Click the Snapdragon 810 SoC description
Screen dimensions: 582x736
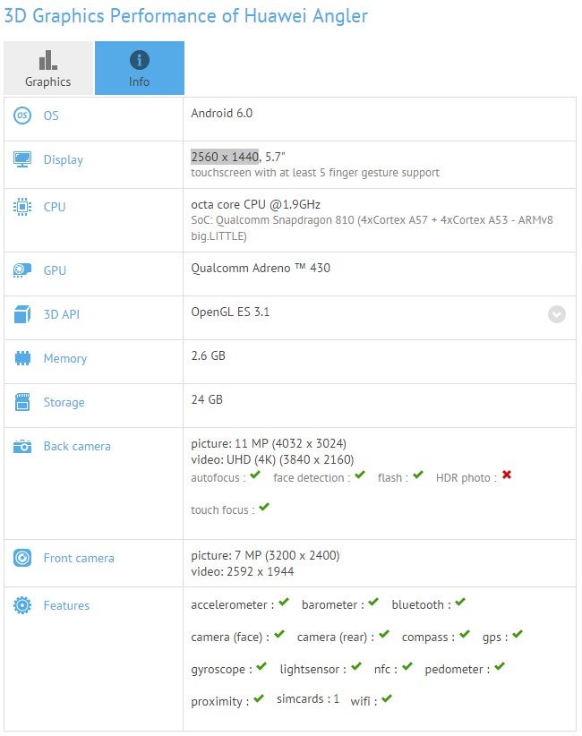372,227
